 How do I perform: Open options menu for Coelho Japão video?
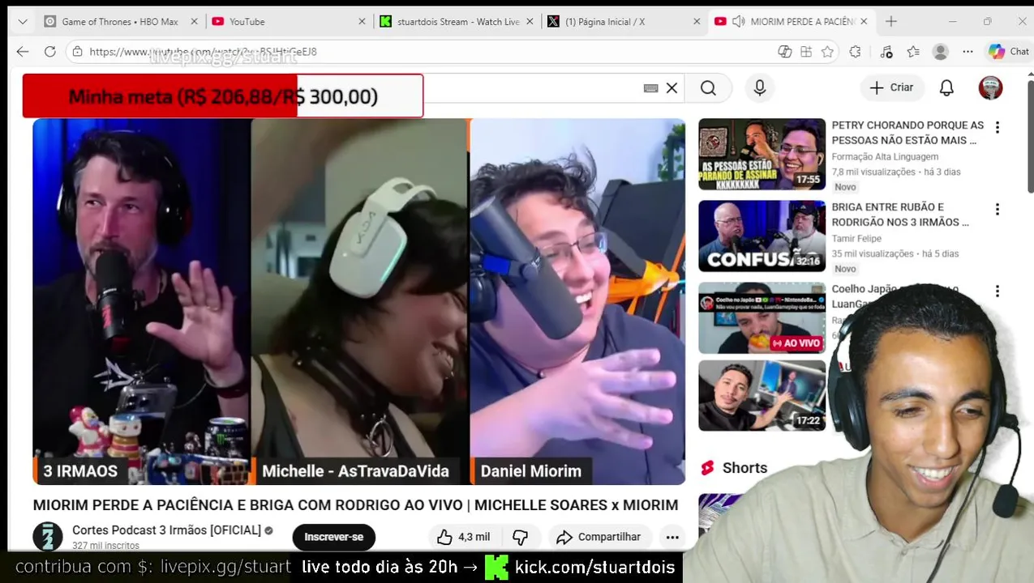[998, 291]
